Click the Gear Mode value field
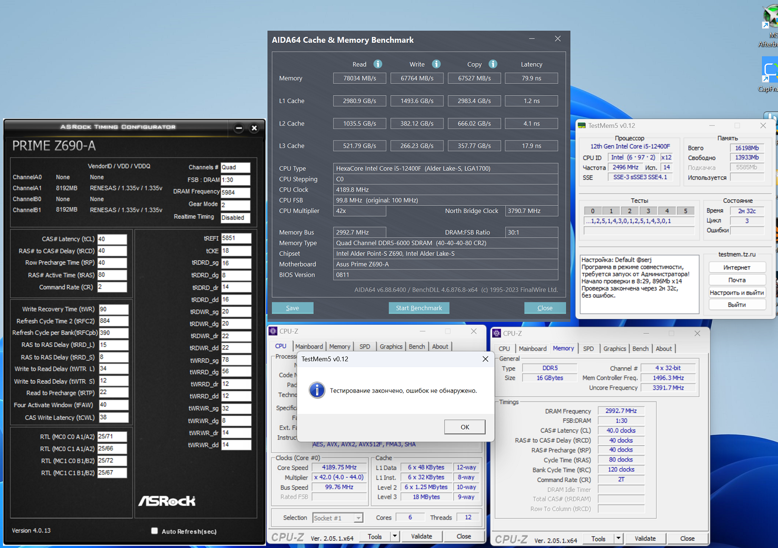Image resolution: width=778 pixels, height=548 pixels. tap(235, 205)
